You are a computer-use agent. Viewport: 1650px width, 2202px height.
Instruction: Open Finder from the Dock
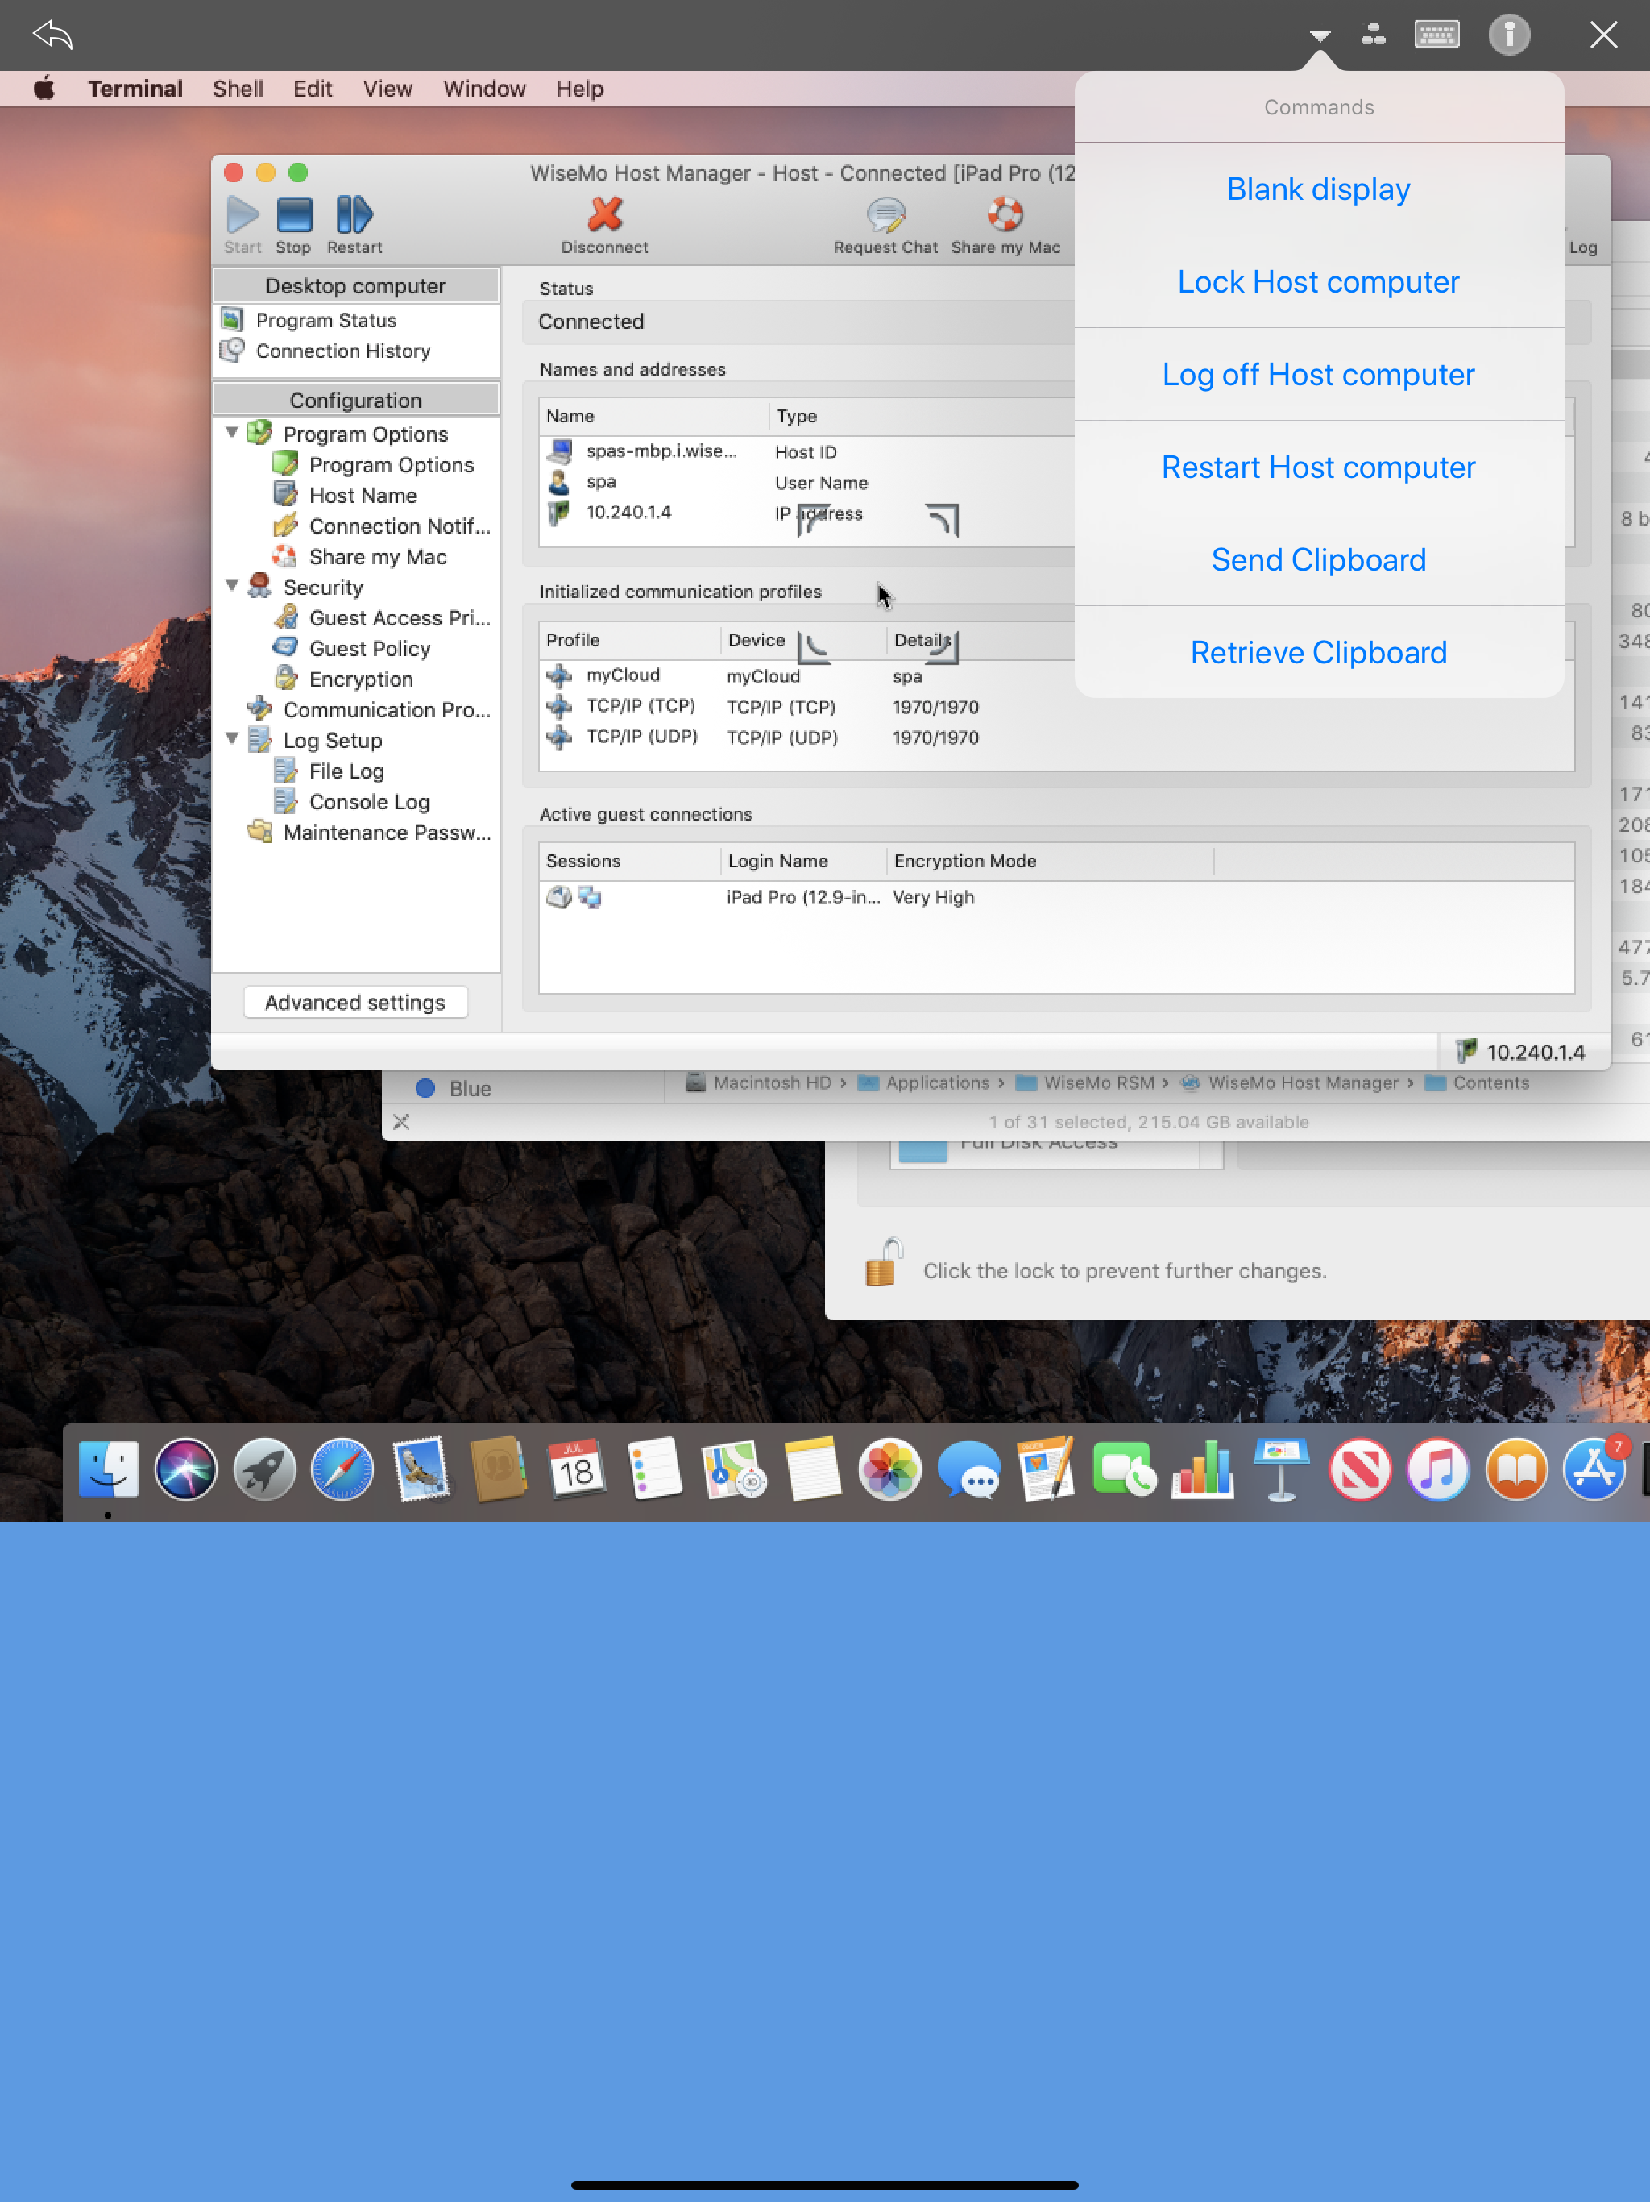pyautogui.click(x=109, y=1469)
